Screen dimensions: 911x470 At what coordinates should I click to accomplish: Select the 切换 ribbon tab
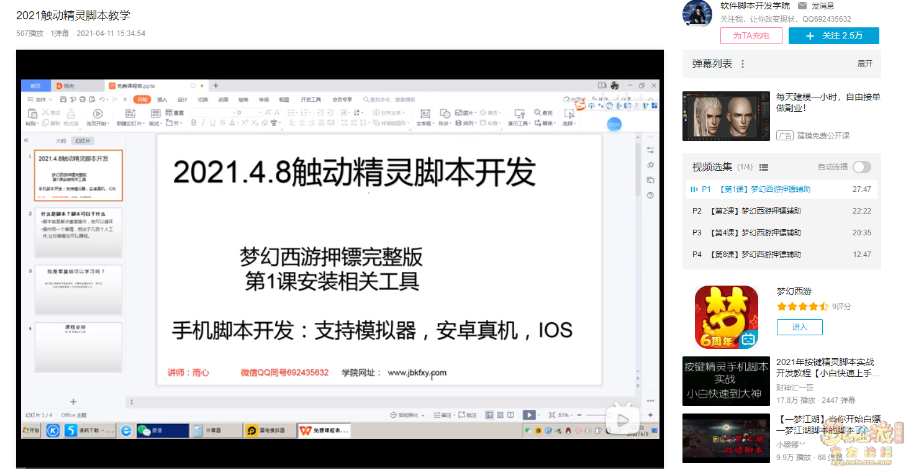(x=202, y=99)
